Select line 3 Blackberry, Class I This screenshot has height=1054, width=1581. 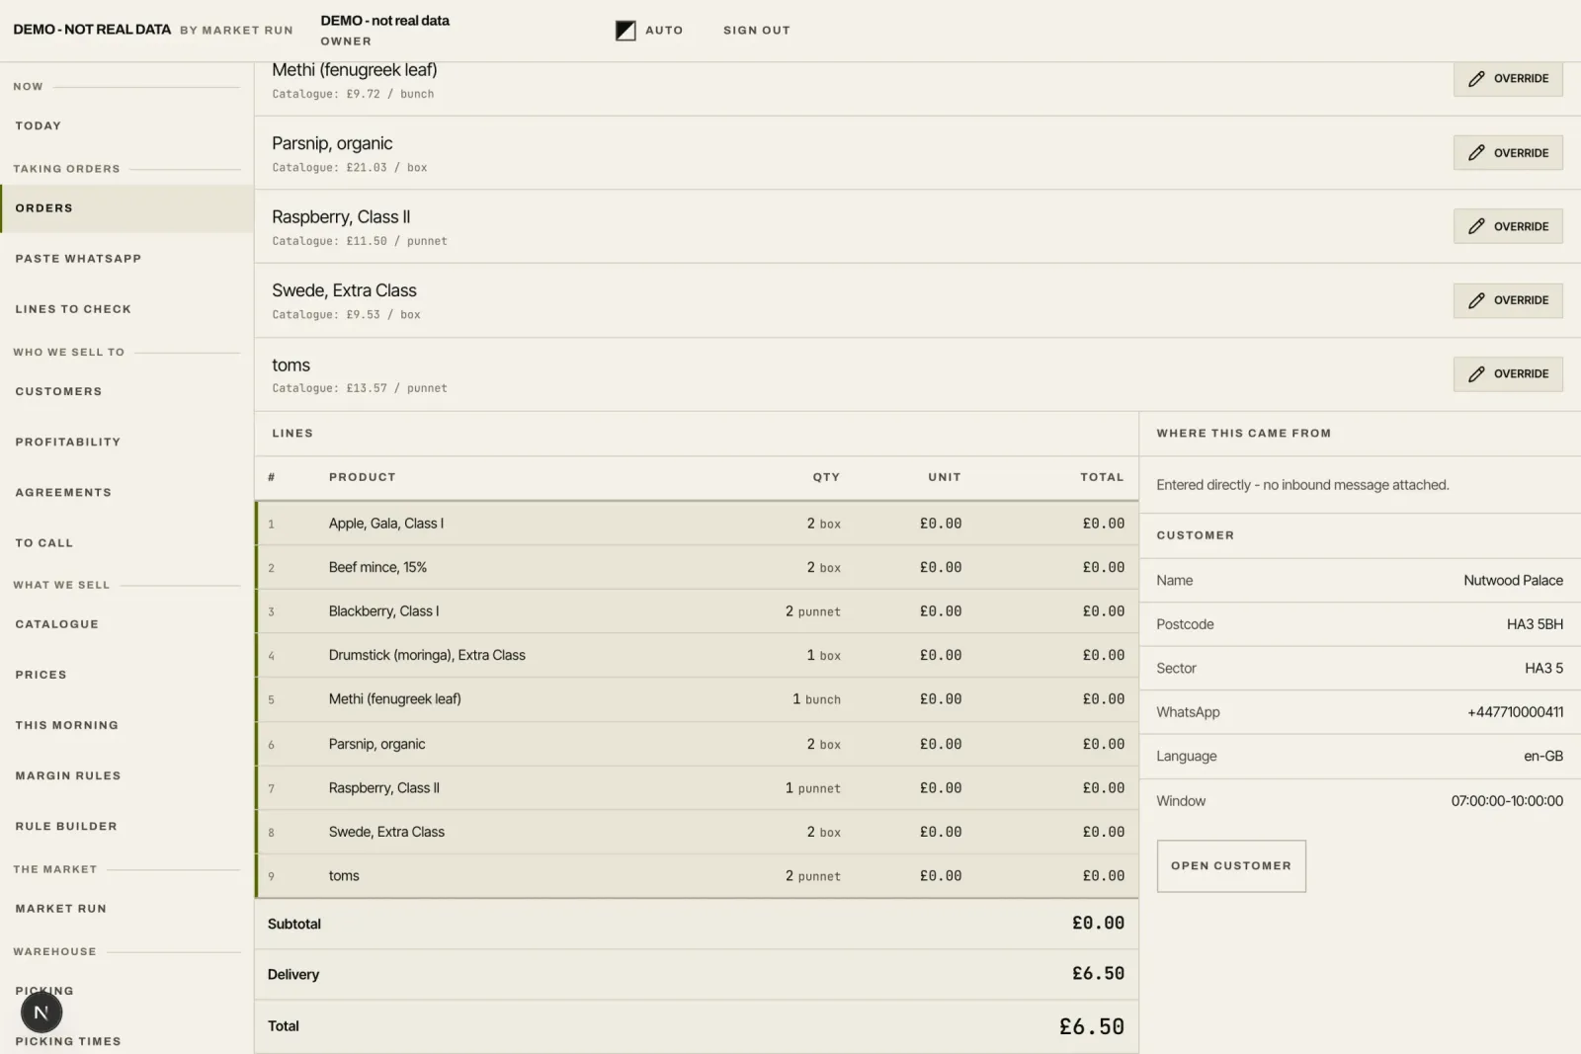point(697,611)
